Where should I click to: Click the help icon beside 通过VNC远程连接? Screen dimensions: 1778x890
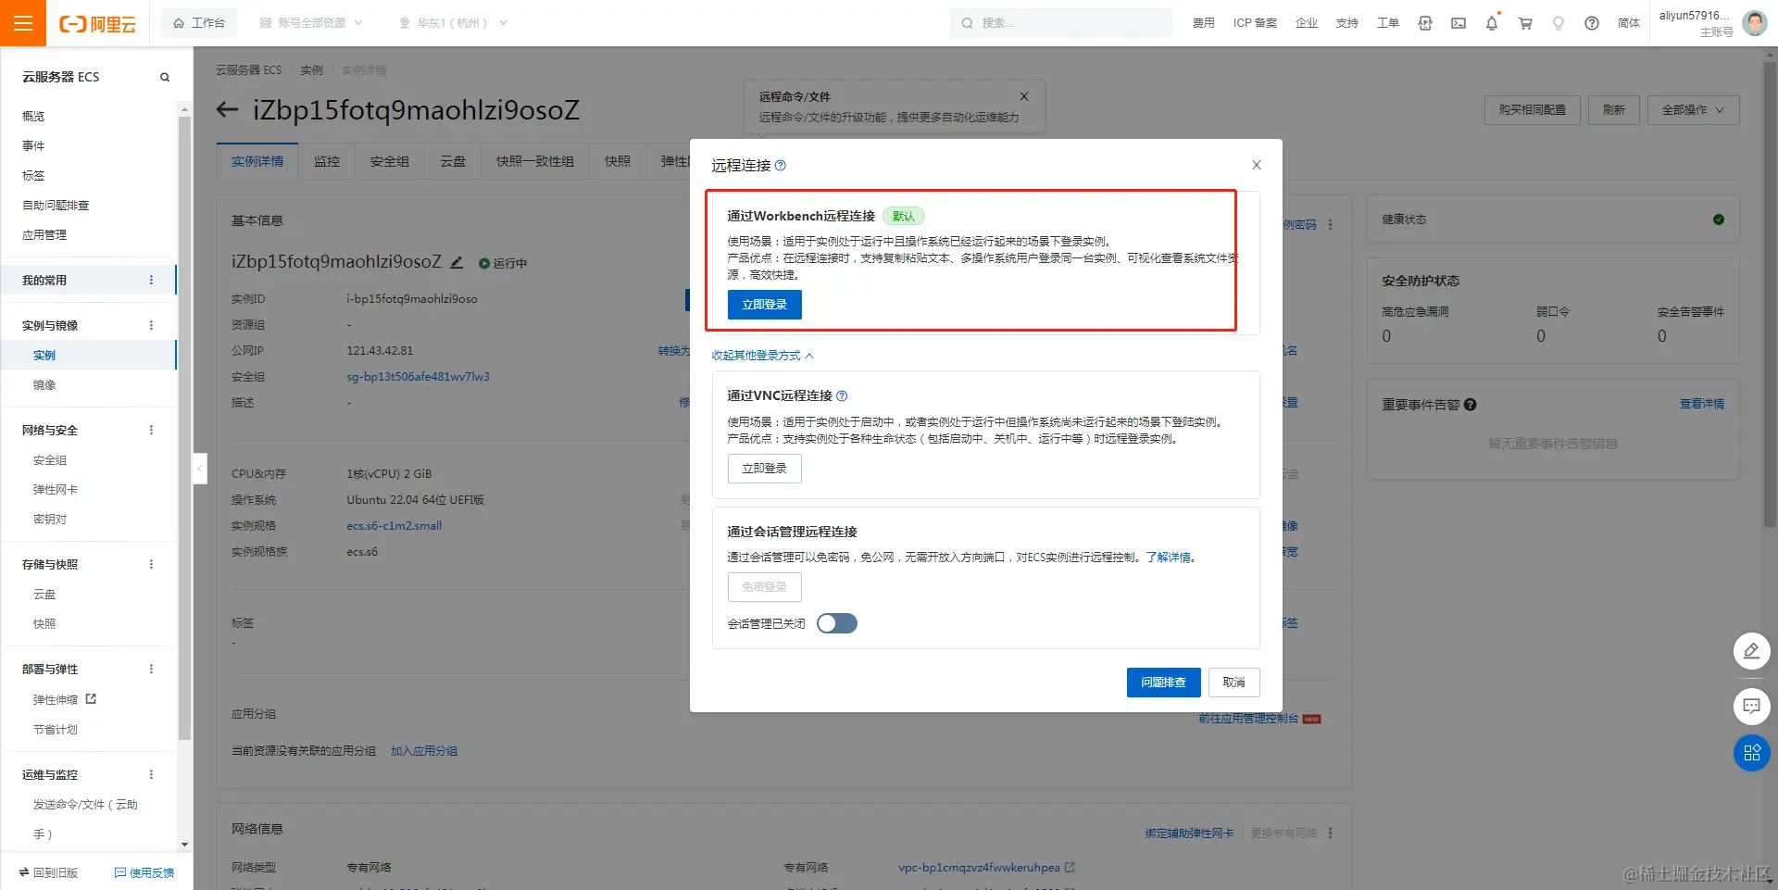coord(842,395)
